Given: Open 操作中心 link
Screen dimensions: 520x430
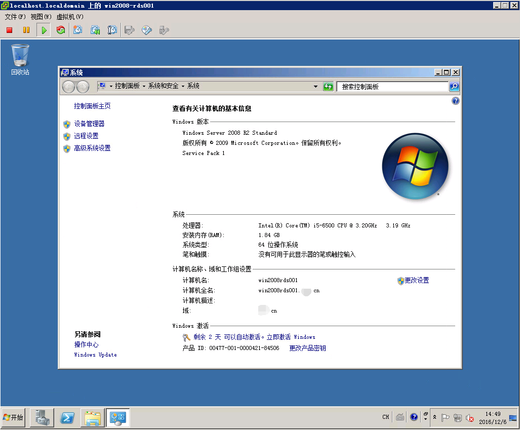Looking at the screenshot, I should coord(86,344).
